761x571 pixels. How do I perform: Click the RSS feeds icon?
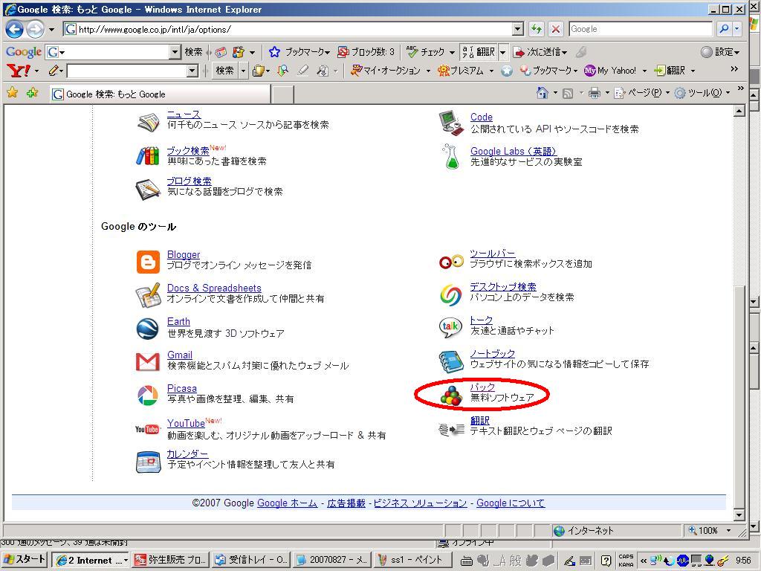(x=567, y=93)
